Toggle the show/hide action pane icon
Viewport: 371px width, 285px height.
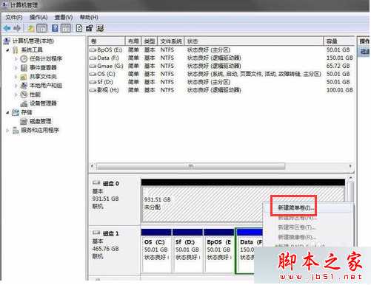66,28
